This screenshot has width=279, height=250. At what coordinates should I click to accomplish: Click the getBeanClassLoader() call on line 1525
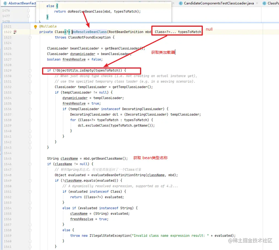tap(124, 48)
